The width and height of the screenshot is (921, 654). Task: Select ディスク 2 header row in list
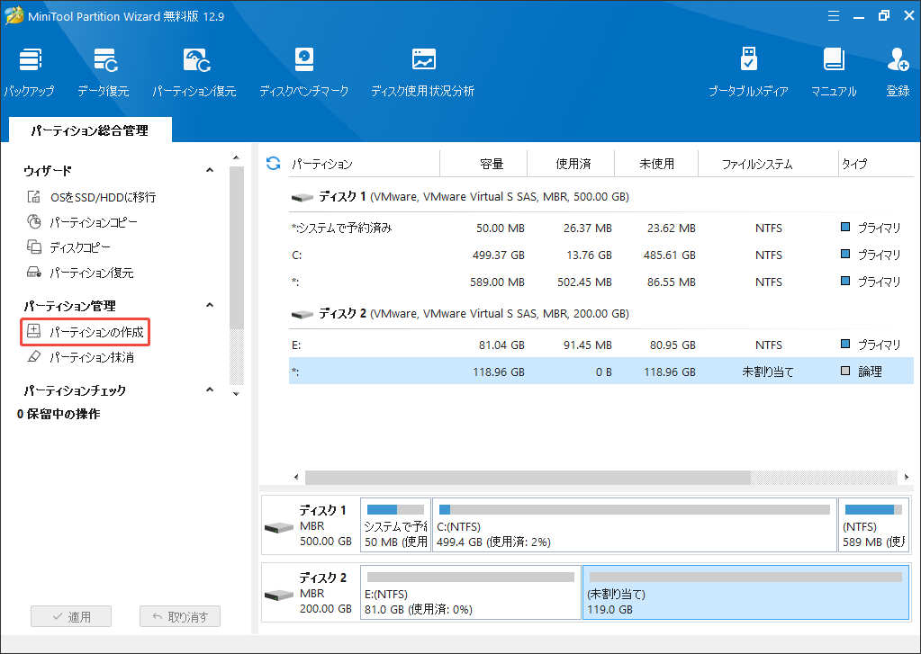point(600,313)
